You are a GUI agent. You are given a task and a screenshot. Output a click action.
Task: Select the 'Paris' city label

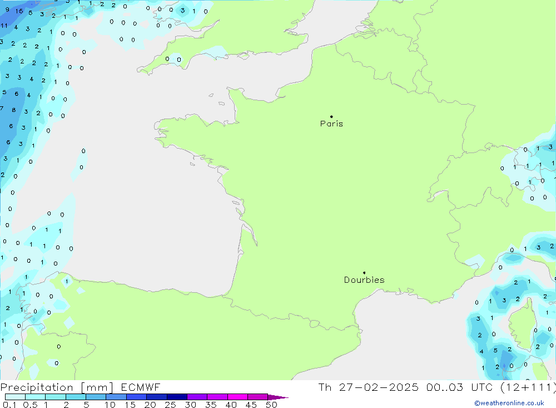[331, 124]
